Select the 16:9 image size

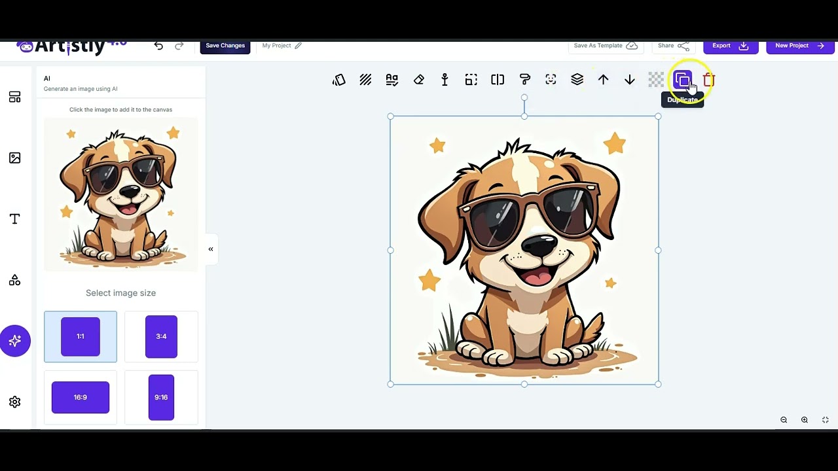(81, 397)
